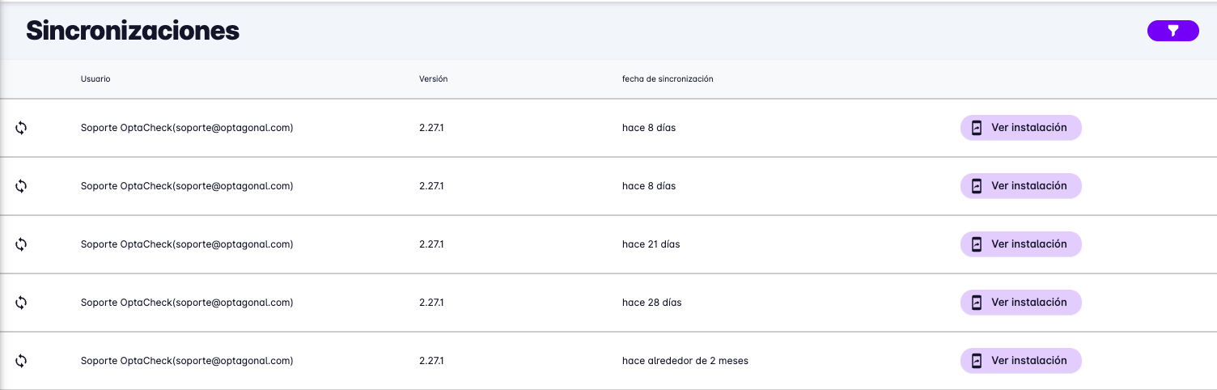
Task: Click sync icon for the 21 días row
Action: coord(21,244)
